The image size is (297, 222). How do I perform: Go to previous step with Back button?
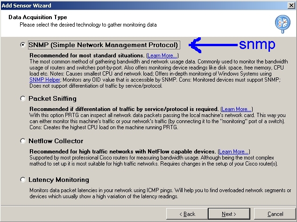(187, 214)
